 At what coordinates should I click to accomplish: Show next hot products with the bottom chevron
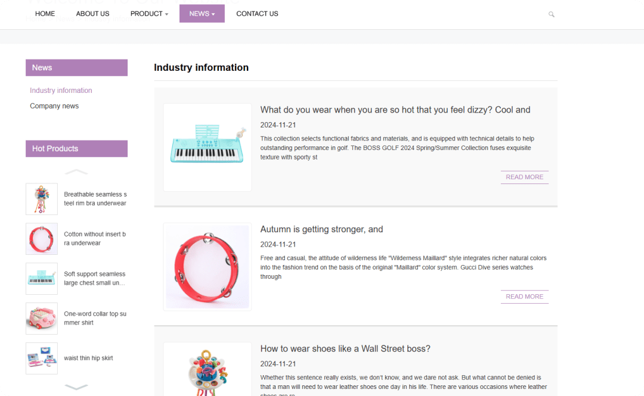point(76,386)
